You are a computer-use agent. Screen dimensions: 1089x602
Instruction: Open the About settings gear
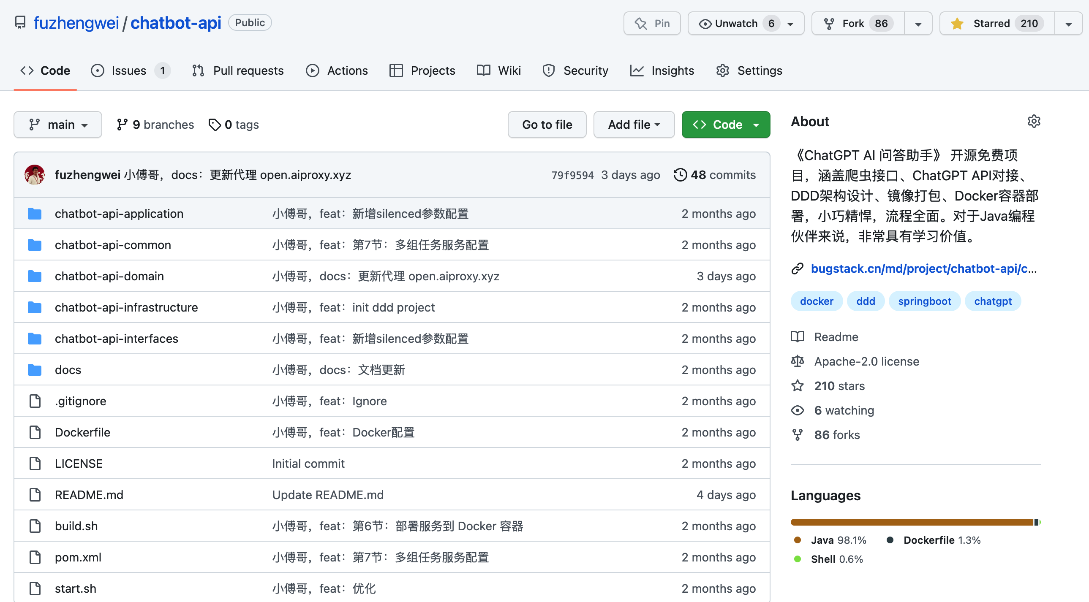[x=1034, y=122]
